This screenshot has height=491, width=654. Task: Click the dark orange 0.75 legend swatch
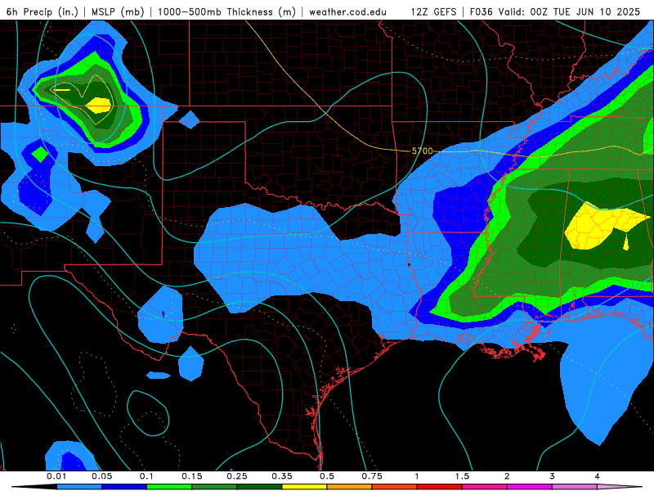395,487
